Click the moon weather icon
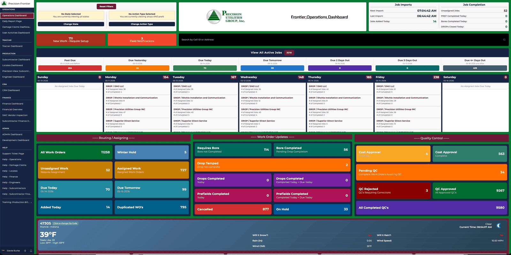Screen dimensions: 511x255 (499, 226)
